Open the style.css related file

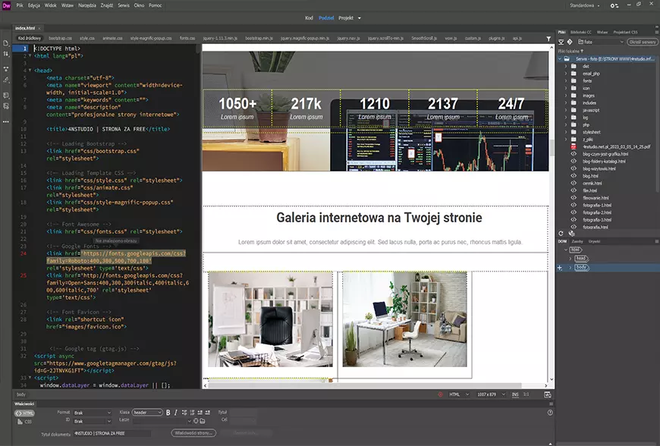tap(87, 38)
